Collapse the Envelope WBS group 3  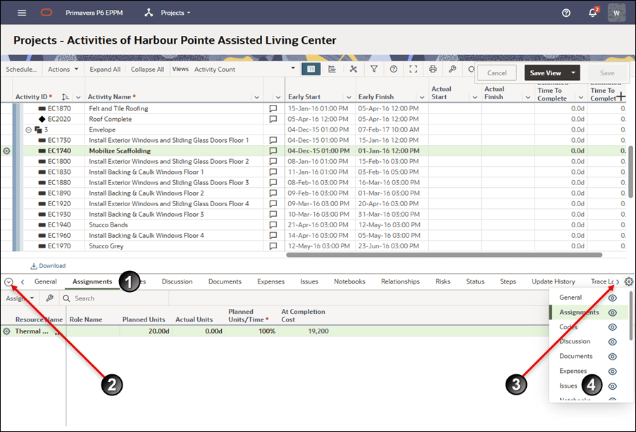click(x=28, y=130)
